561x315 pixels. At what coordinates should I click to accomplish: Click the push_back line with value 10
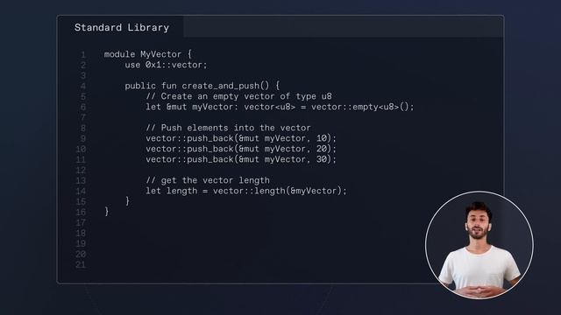click(241, 138)
